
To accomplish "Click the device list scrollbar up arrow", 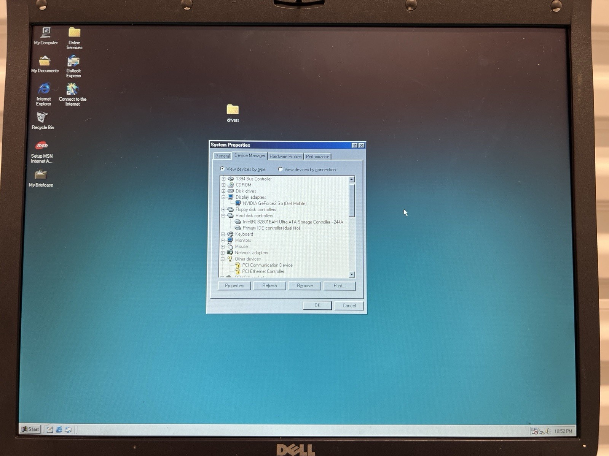I will tap(352, 179).
